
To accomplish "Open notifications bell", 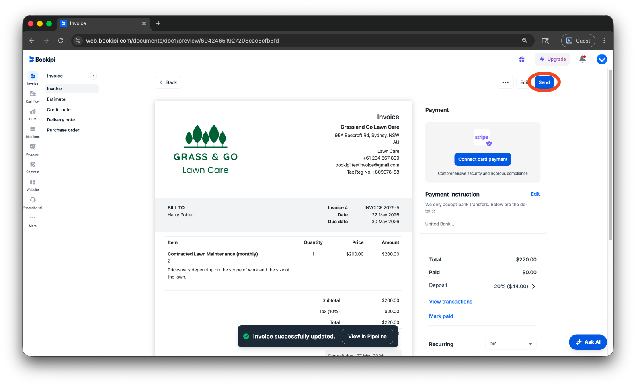I will [582, 59].
